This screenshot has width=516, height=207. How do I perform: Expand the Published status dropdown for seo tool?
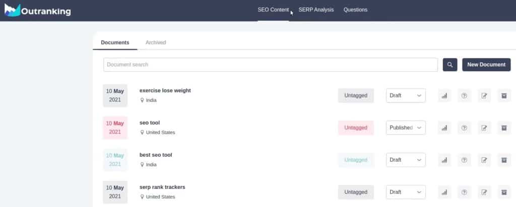tap(406, 128)
